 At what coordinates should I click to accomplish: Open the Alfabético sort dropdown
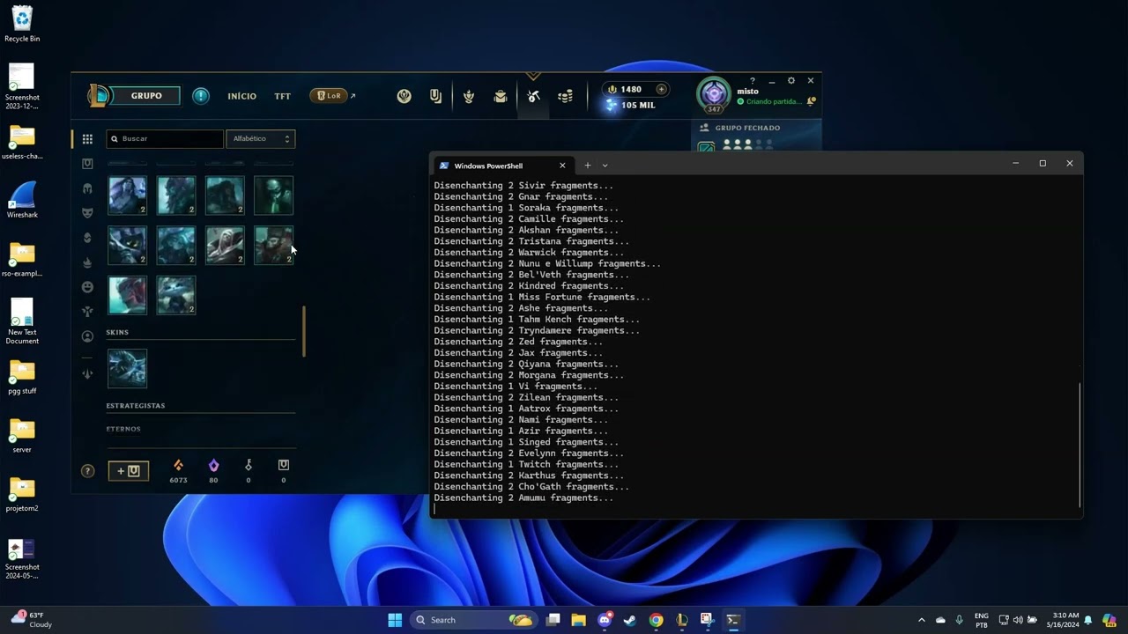coord(261,138)
